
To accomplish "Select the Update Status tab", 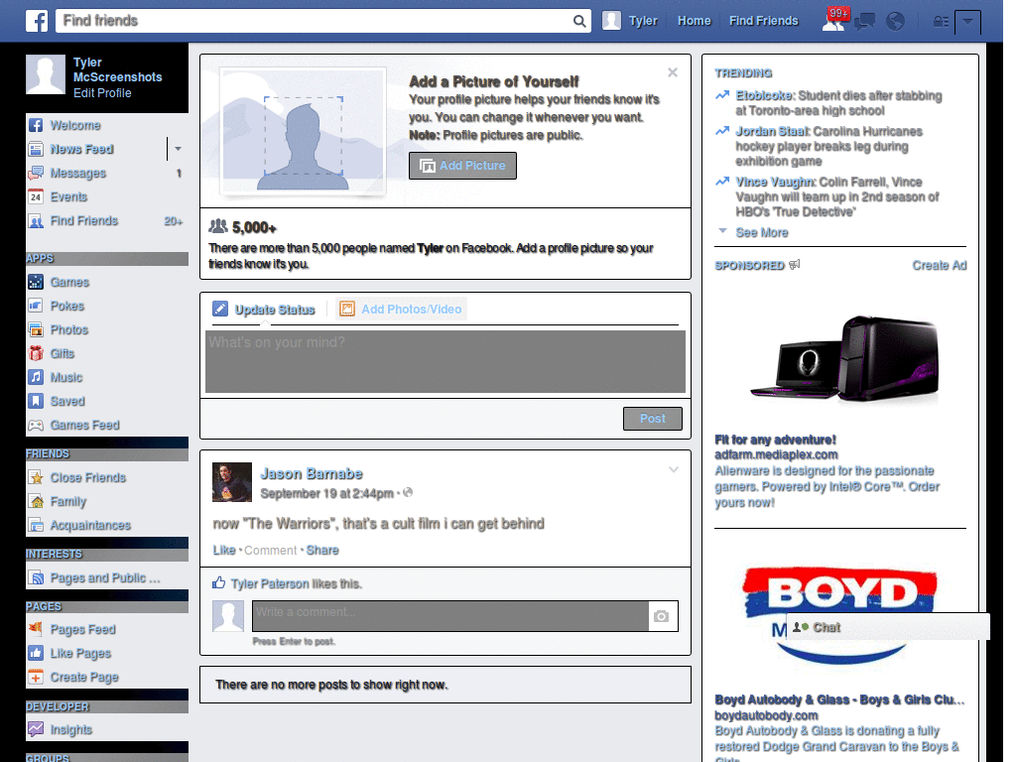I will pos(264,310).
